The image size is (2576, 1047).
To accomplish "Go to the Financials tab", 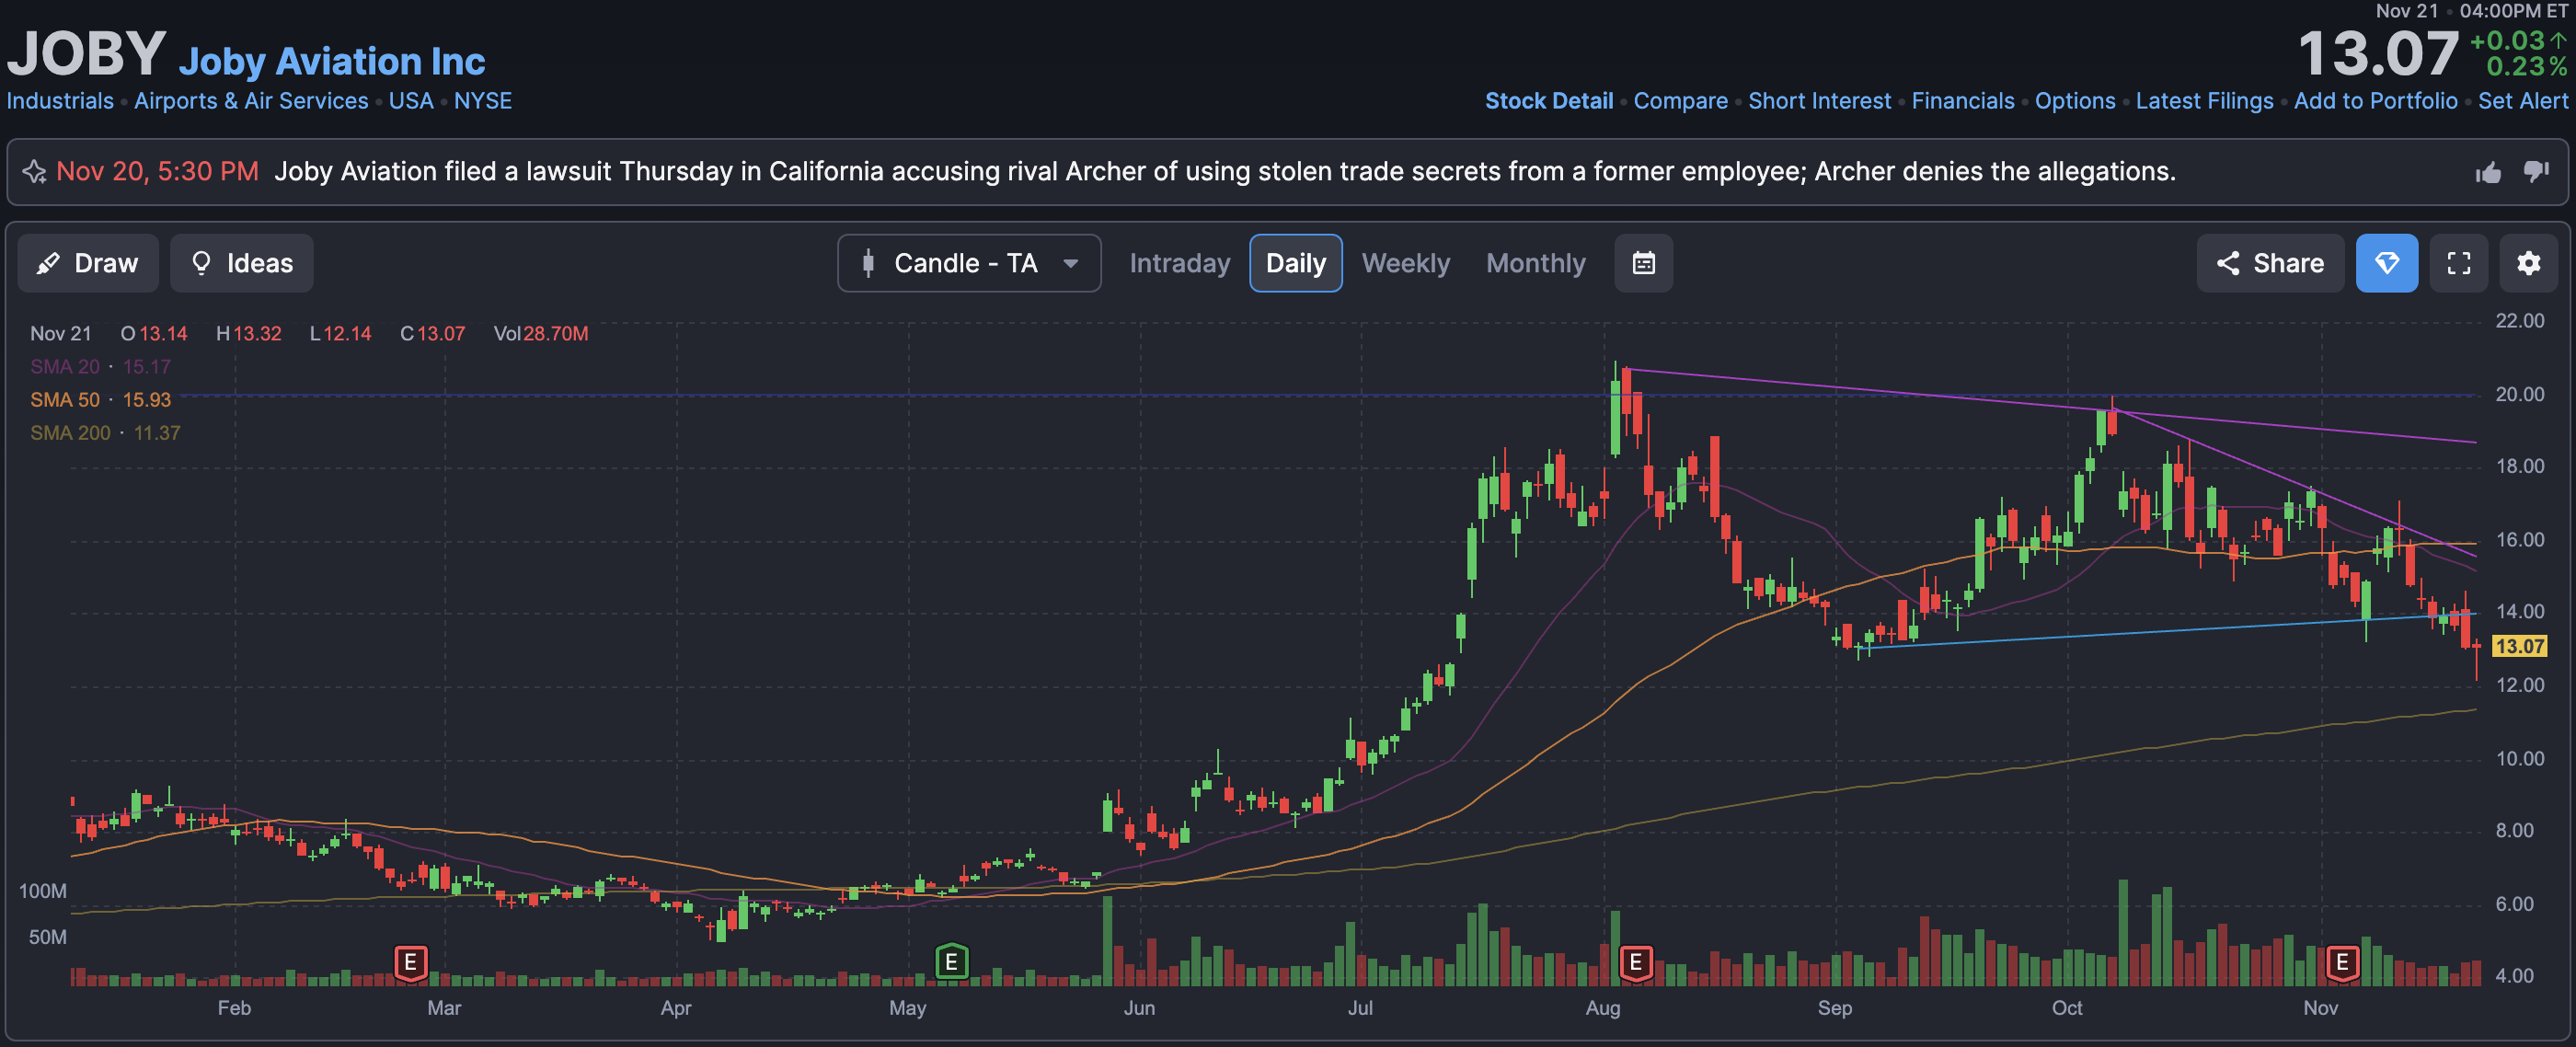I will pos(1962,101).
